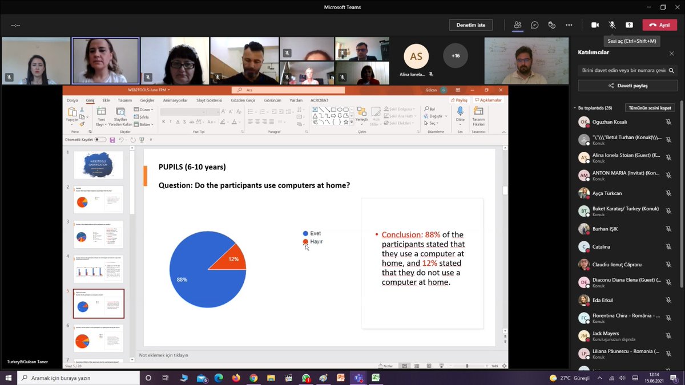Screen dimensions: 685x385
Task: Switch to the Ekle ribbon tab
Action: pyautogui.click(x=106, y=100)
